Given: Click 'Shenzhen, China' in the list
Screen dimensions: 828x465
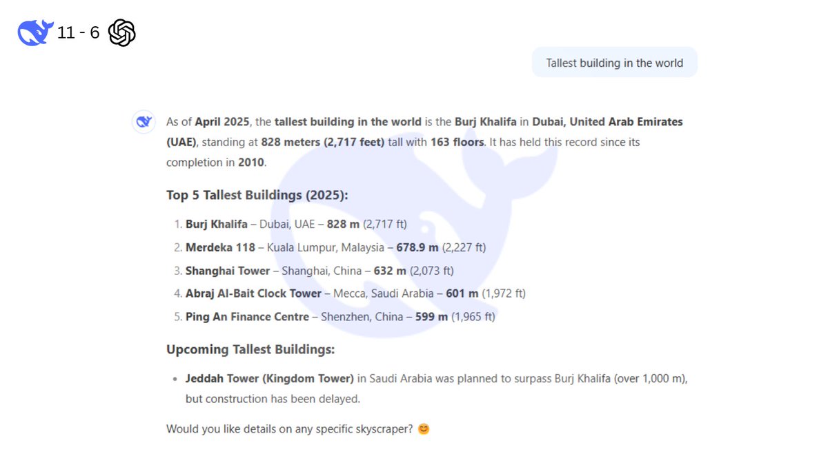Looking at the screenshot, I should (362, 317).
